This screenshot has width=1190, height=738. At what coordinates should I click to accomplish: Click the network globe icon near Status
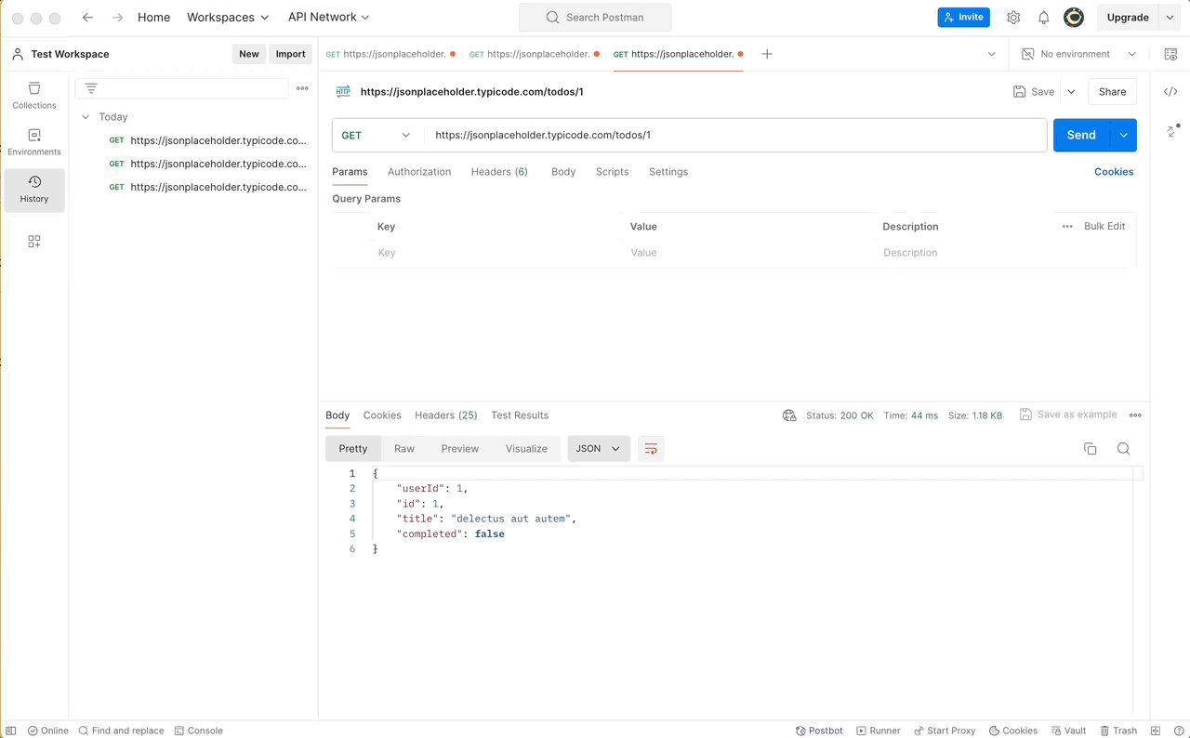(x=789, y=415)
